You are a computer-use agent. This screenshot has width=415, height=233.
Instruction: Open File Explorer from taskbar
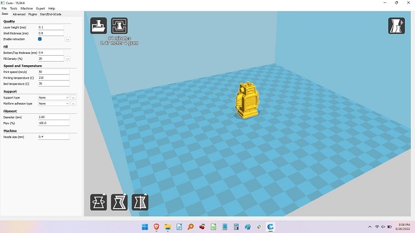tap(168, 227)
